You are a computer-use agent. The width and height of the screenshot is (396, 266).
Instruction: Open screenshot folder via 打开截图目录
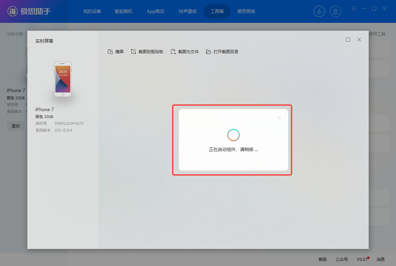222,52
